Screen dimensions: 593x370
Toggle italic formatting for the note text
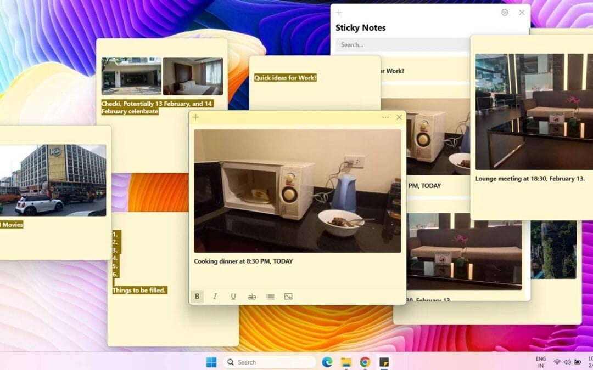215,296
